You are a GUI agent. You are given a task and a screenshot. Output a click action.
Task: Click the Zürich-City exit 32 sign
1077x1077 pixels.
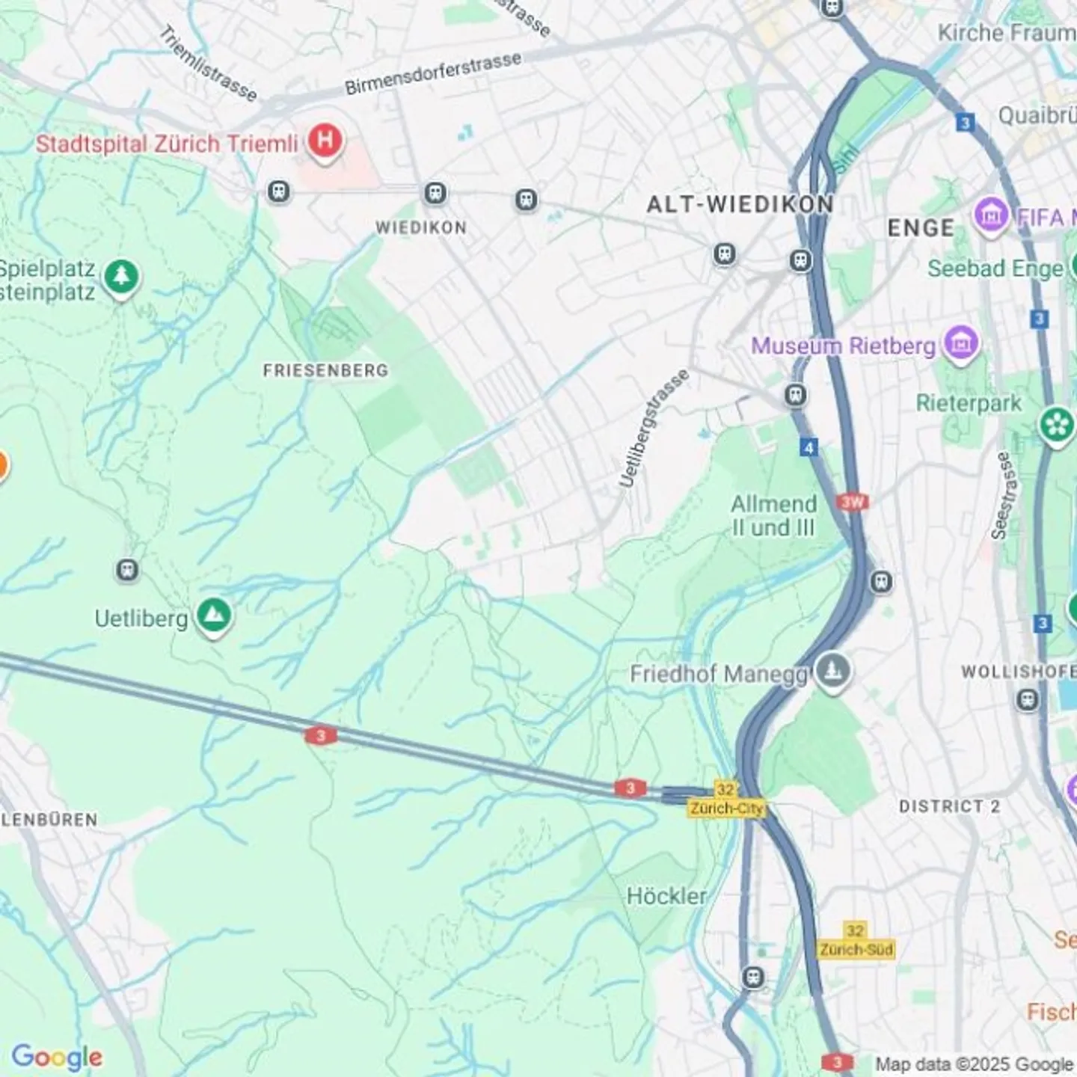tap(725, 800)
